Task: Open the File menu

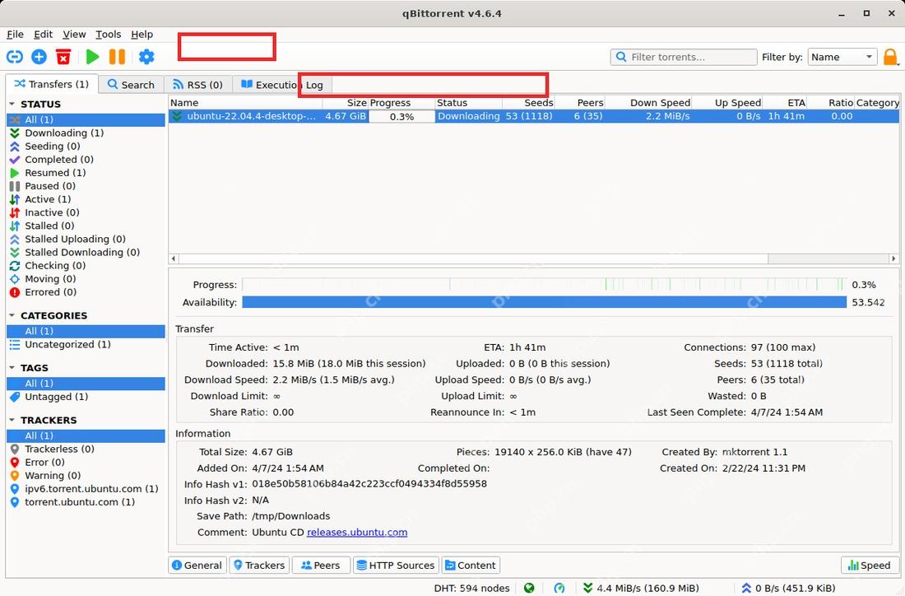Action: pyautogui.click(x=15, y=34)
